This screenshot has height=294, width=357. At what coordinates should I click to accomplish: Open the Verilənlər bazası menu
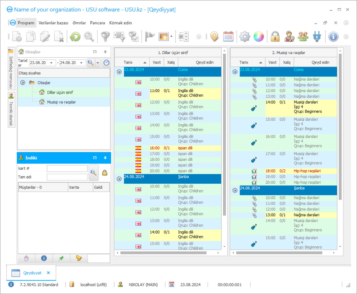click(x=53, y=23)
